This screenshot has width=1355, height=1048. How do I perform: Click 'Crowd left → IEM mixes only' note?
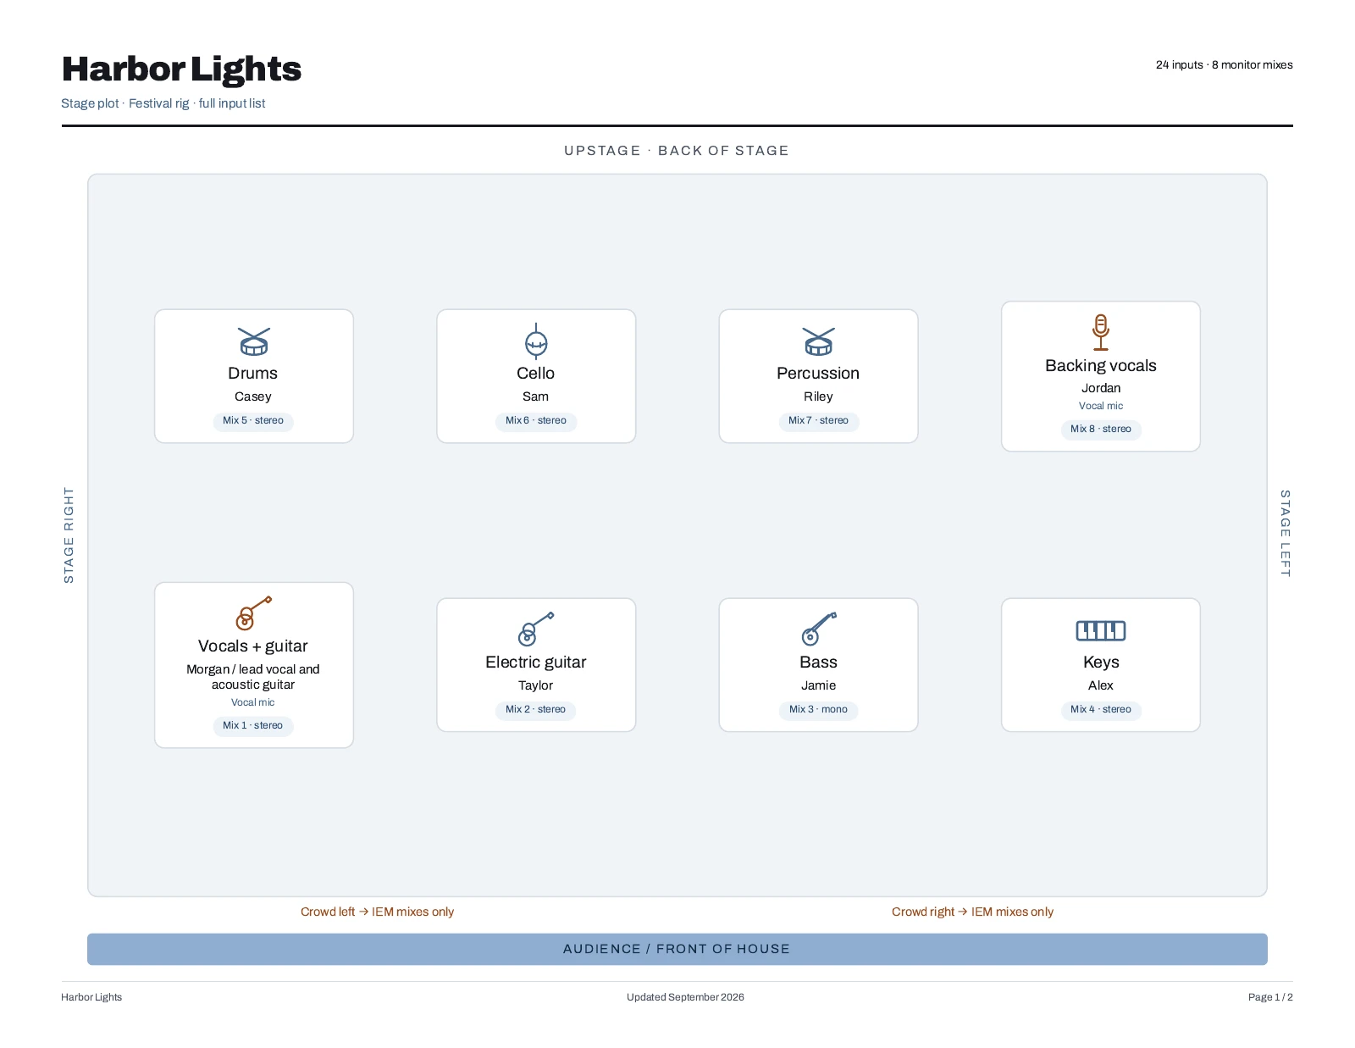[x=377, y=912]
